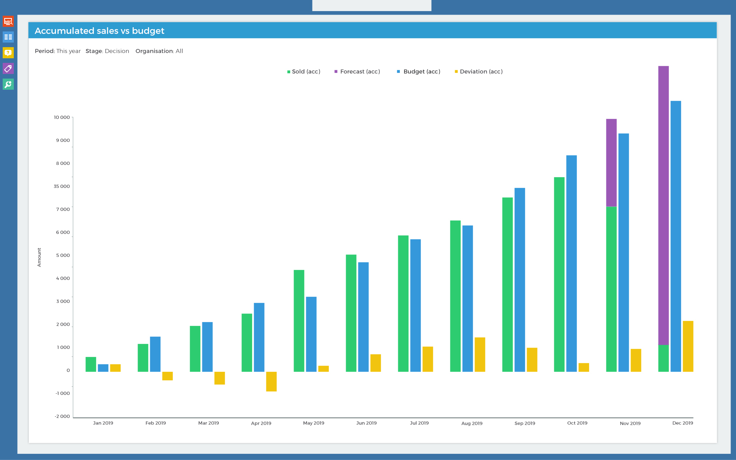Click the negative deviation bar for Apr 2019
The image size is (736, 460).
click(271, 381)
